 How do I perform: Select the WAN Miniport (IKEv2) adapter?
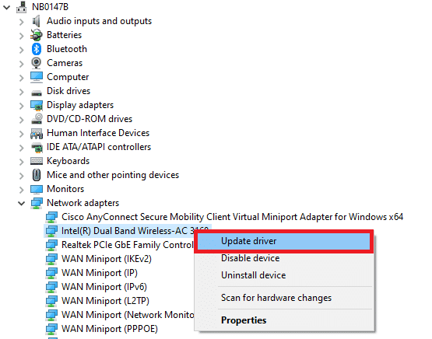tap(107, 259)
